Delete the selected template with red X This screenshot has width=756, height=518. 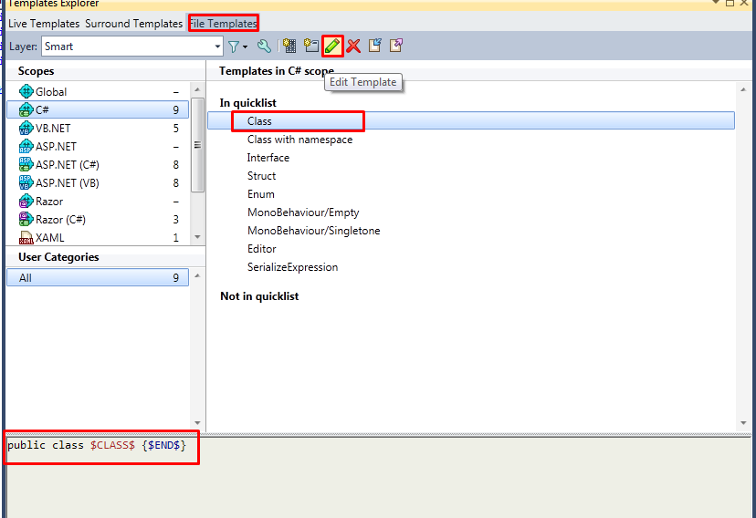click(353, 47)
